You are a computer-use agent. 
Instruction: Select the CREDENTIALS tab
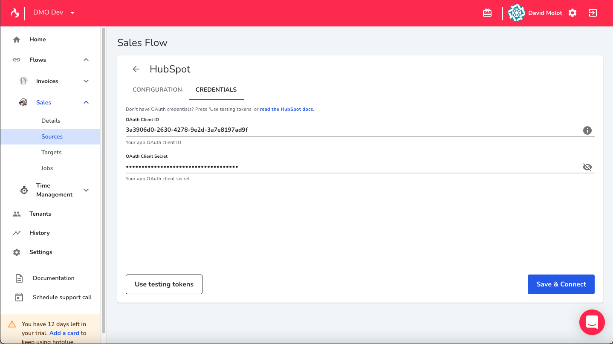point(216,90)
